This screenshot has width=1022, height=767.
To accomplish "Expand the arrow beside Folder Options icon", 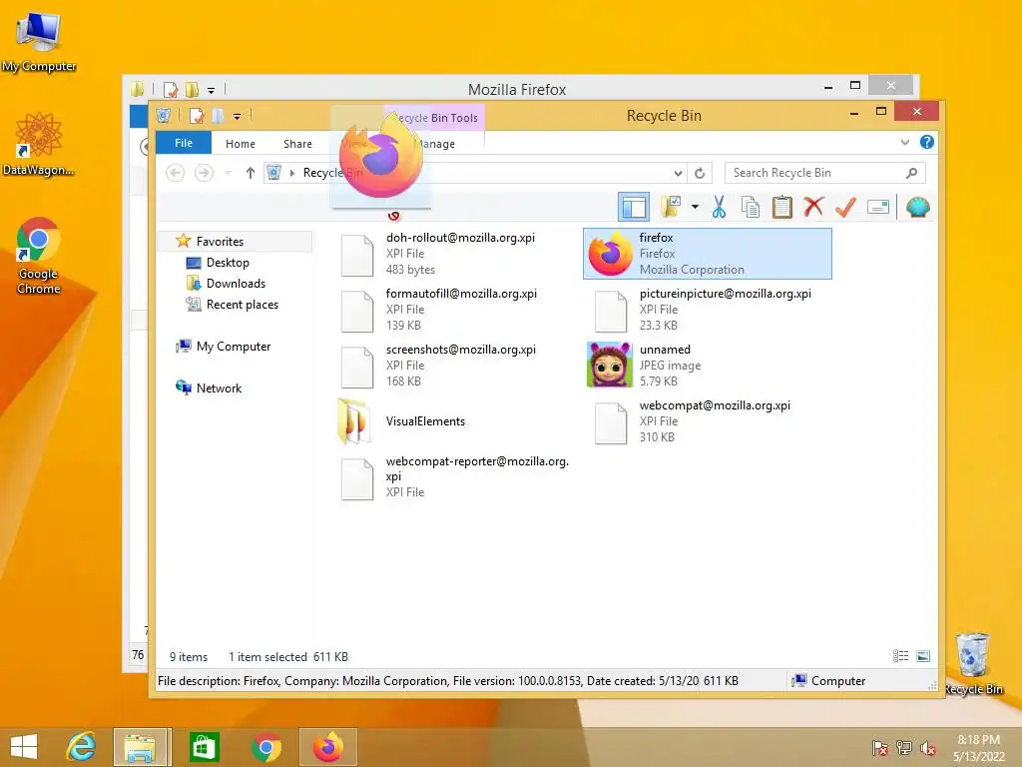I will click(x=695, y=208).
